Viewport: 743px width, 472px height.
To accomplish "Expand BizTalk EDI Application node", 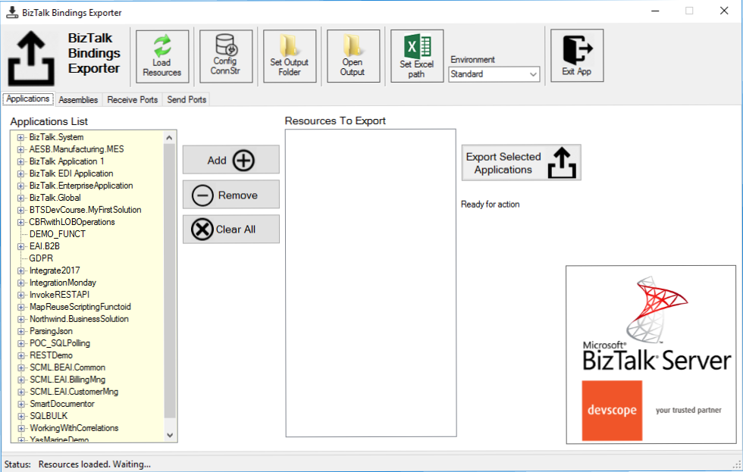I will coord(20,173).
